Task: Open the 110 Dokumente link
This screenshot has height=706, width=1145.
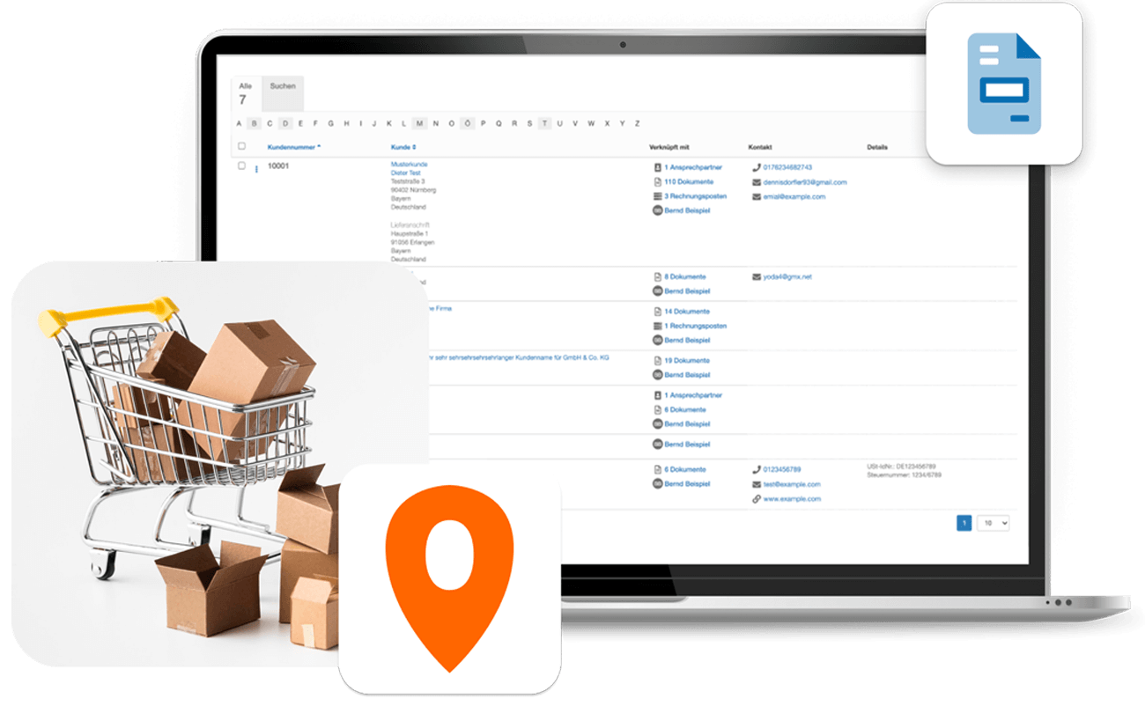Action: pos(689,181)
